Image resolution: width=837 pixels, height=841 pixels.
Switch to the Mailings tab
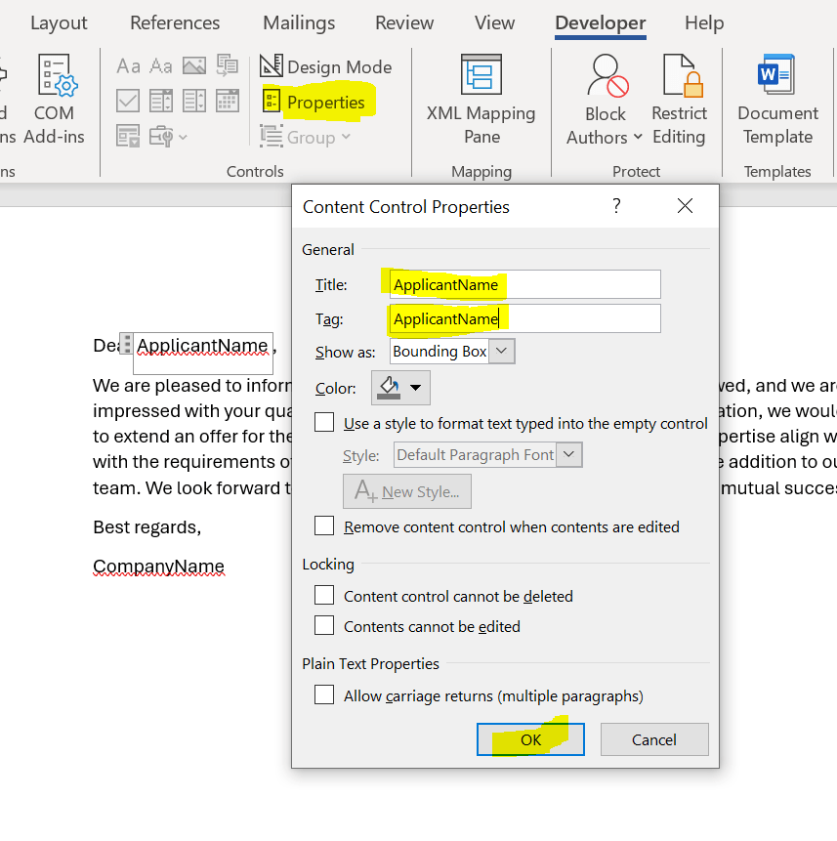pyautogui.click(x=299, y=22)
